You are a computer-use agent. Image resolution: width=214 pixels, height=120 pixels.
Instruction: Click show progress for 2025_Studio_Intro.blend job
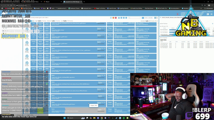pyautogui.click(x=101, y=111)
